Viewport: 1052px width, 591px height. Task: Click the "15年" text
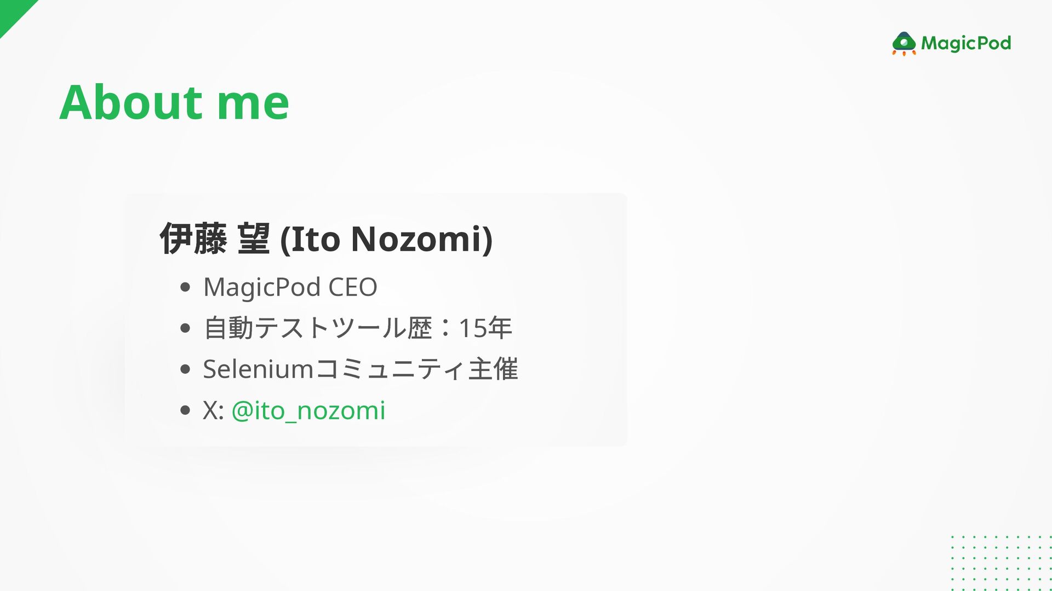pos(485,328)
